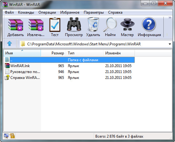Viewport: 175px width, 142px height.
Task: Click the Папка с файлами type cell
Action: [83, 60]
